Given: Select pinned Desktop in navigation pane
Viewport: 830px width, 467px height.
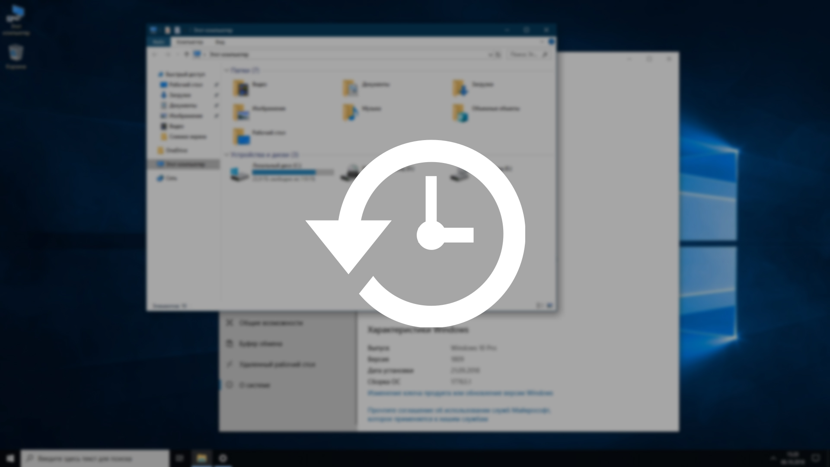Looking at the screenshot, I should (x=185, y=85).
